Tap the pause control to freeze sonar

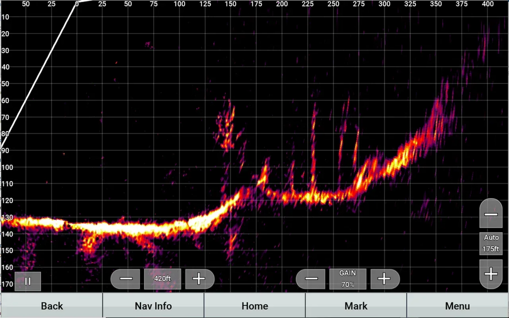[x=28, y=281]
